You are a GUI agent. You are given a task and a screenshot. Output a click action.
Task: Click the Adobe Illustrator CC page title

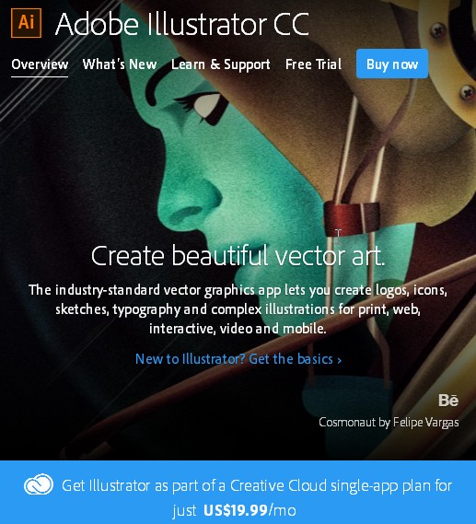point(182,24)
